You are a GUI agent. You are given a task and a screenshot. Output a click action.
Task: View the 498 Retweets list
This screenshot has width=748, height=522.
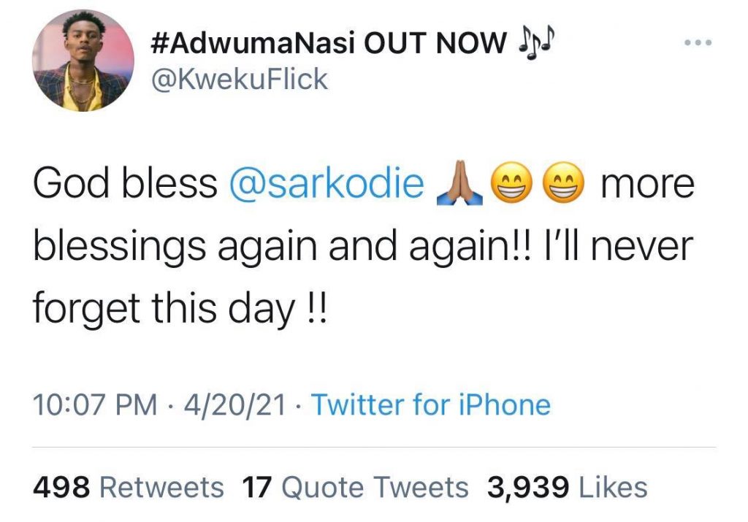click(129, 487)
